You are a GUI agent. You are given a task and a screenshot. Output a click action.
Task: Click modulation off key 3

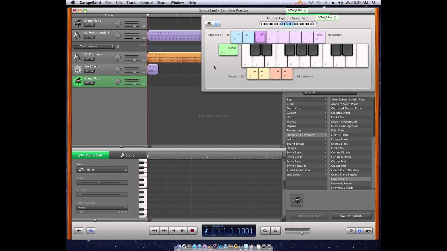pyautogui.click(x=260, y=37)
